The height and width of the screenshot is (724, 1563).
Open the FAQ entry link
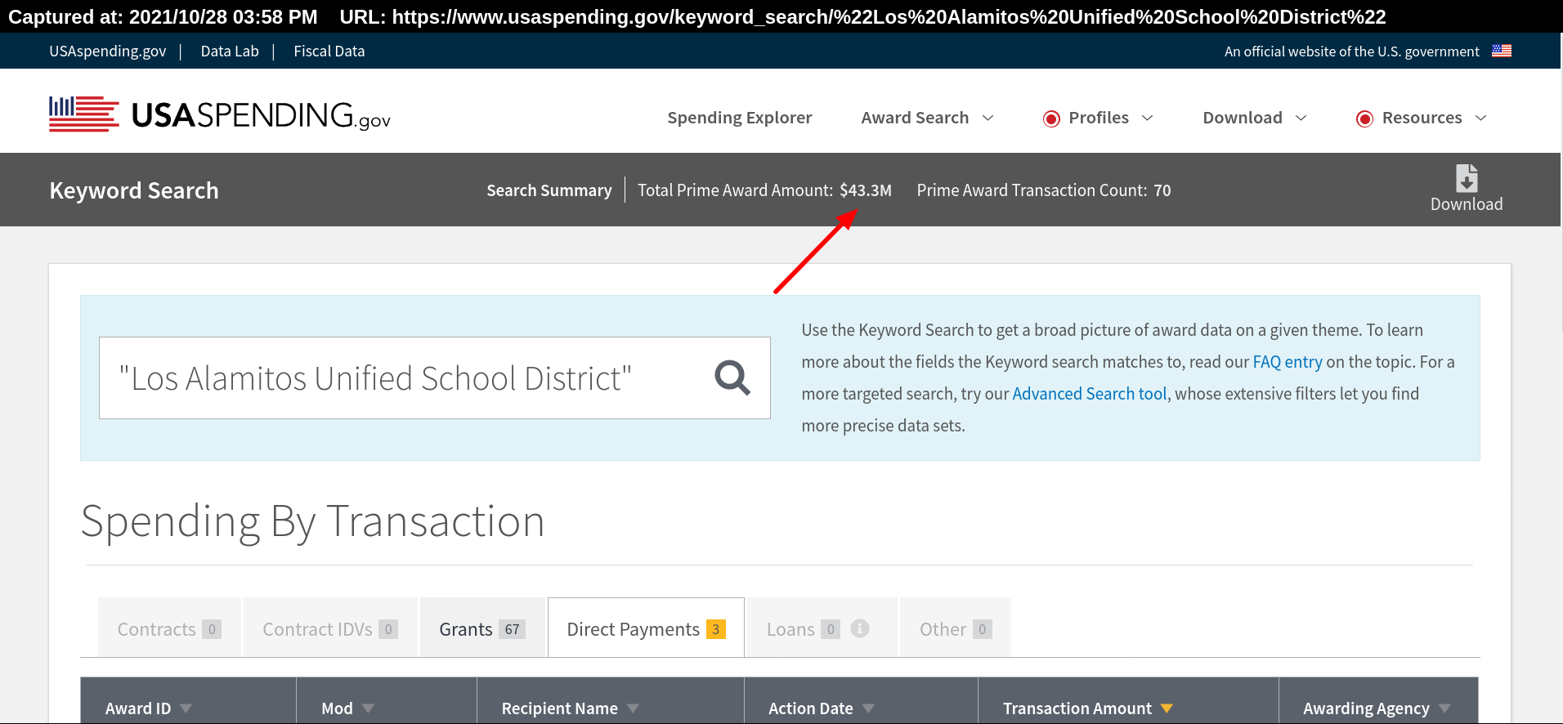tap(1288, 362)
